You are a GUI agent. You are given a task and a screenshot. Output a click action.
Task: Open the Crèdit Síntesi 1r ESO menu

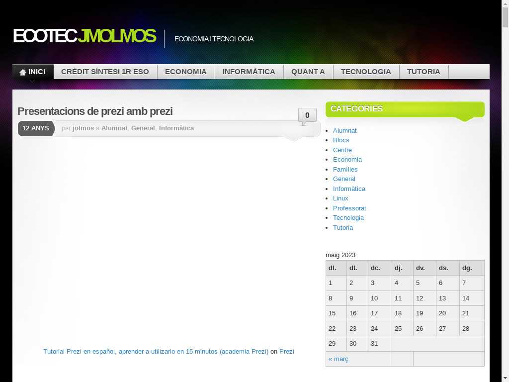point(105,72)
